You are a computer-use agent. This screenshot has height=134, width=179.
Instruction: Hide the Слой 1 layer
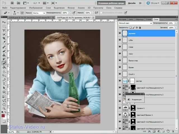coord(120,74)
